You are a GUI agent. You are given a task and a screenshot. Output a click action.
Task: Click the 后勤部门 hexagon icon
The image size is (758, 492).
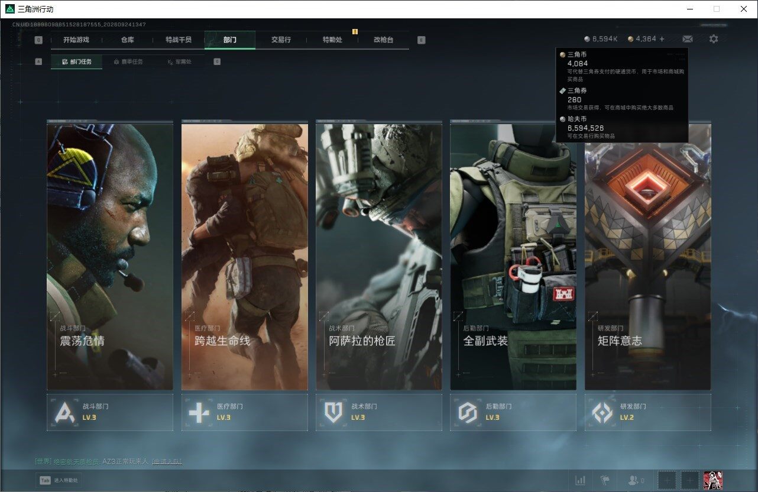click(468, 412)
